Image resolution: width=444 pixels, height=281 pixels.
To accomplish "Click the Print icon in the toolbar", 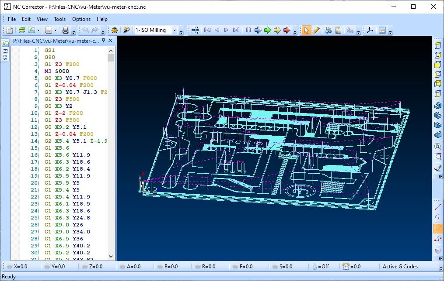I will coord(66,30).
